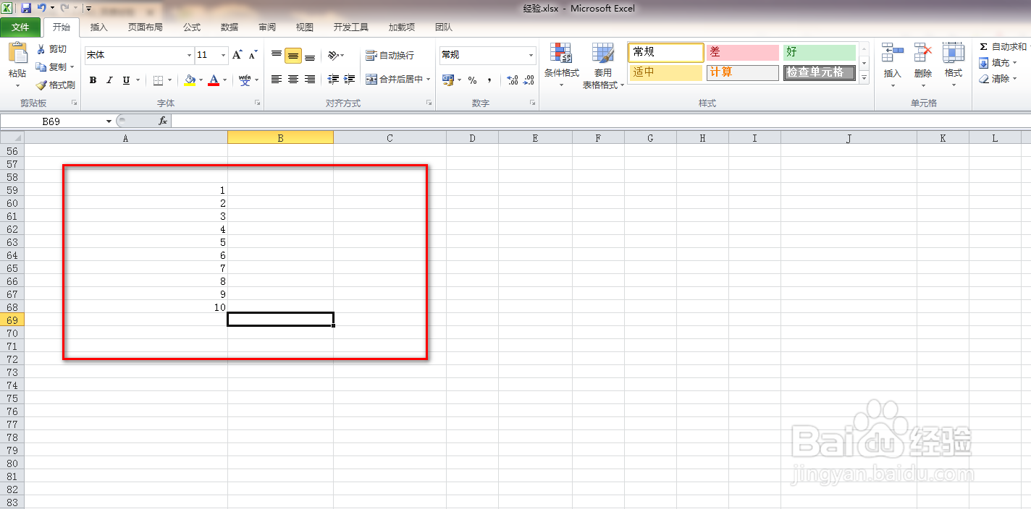Click the Increase Indent icon
Viewport: 1031px width, 509px height.
(350, 80)
